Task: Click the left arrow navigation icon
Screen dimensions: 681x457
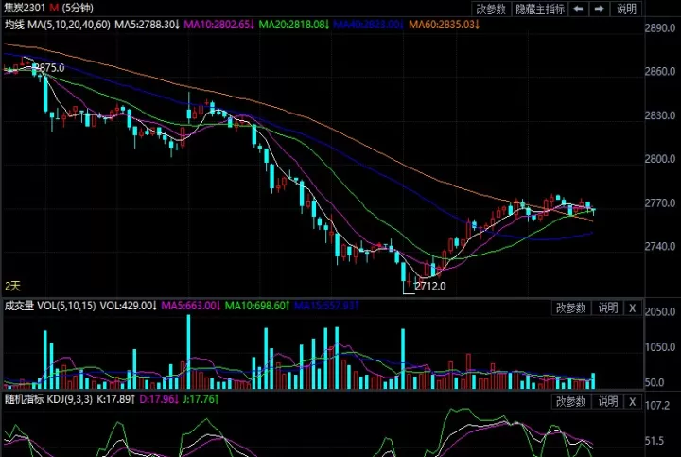Action: tap(578, 9)
